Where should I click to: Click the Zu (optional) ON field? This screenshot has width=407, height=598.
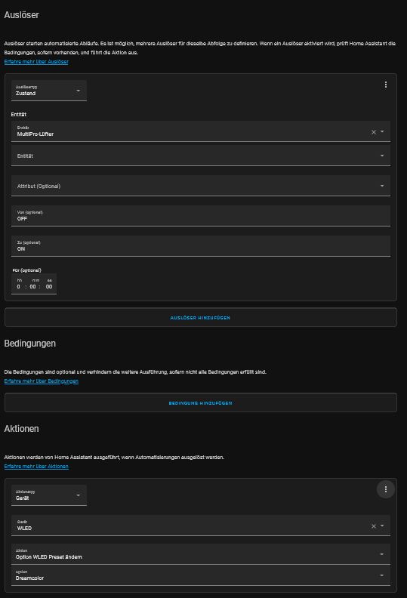pos(201,246)
